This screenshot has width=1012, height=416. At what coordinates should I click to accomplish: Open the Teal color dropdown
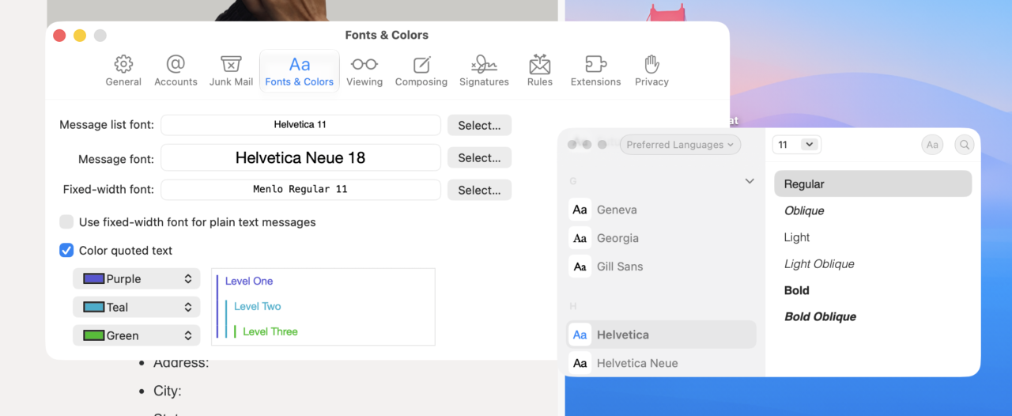coord(136,307)
